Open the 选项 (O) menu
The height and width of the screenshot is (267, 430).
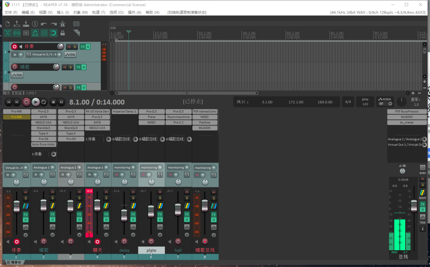point(117,12)
